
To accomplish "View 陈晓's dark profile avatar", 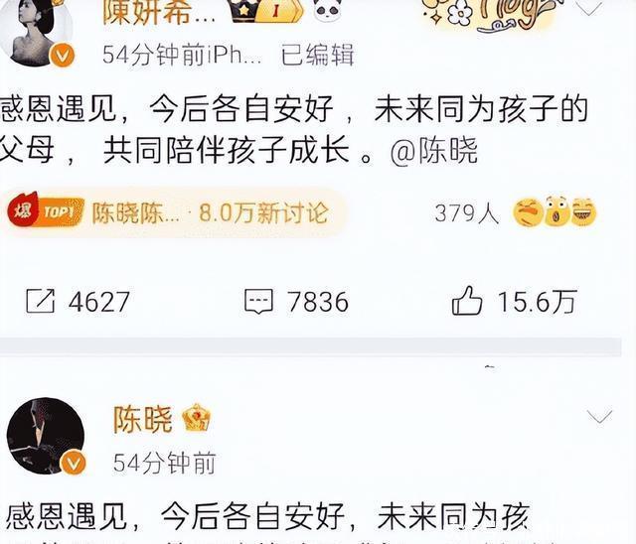I will tap(46, 436).
